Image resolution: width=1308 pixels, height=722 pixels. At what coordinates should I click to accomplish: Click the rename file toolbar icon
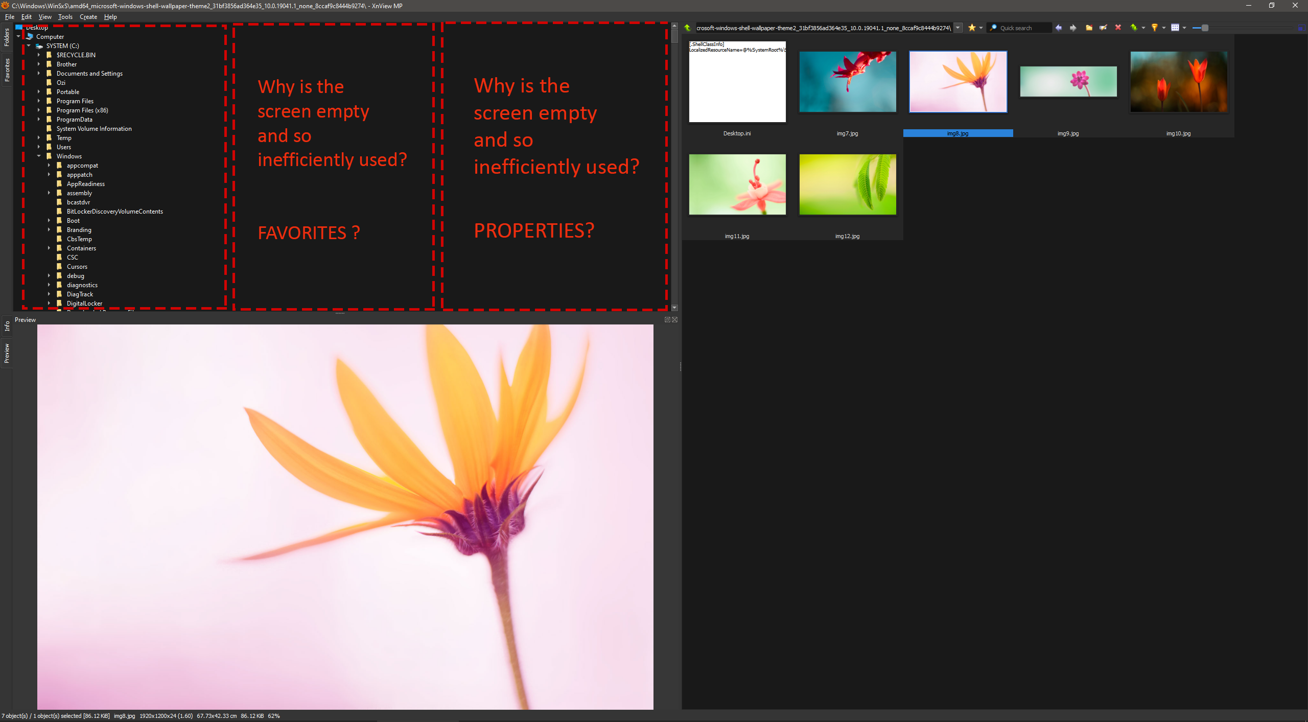click(1103, 28)
